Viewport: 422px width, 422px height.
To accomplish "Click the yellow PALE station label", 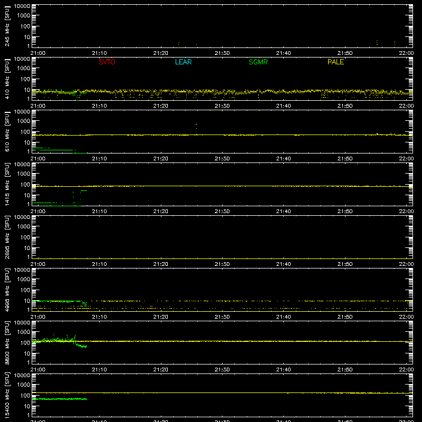I will pos(335,62).
